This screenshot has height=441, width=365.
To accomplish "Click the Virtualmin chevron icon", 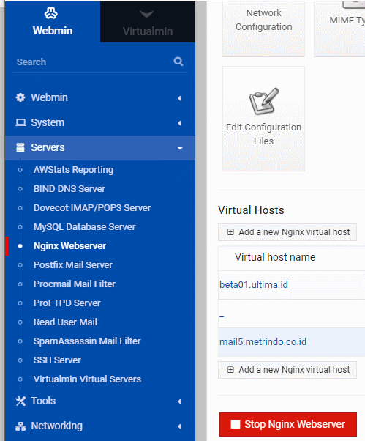I will [146, 14].
